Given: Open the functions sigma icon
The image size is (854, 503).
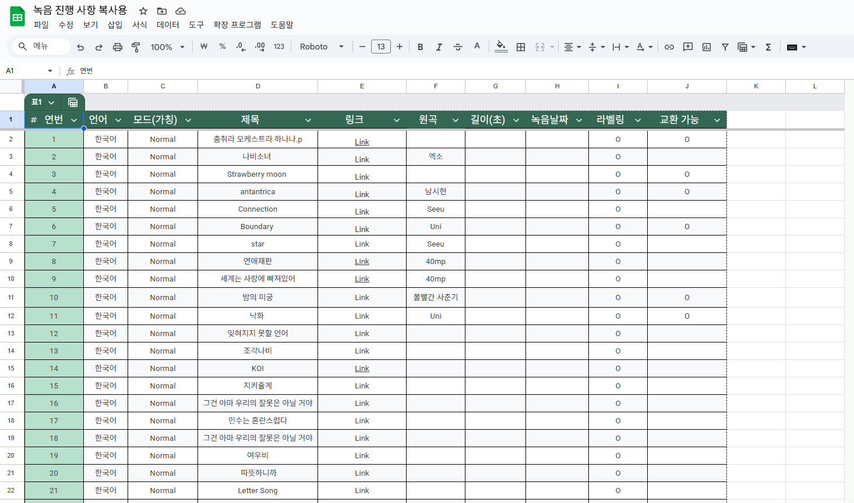Looking at the screenshot, I should (768, 47).
